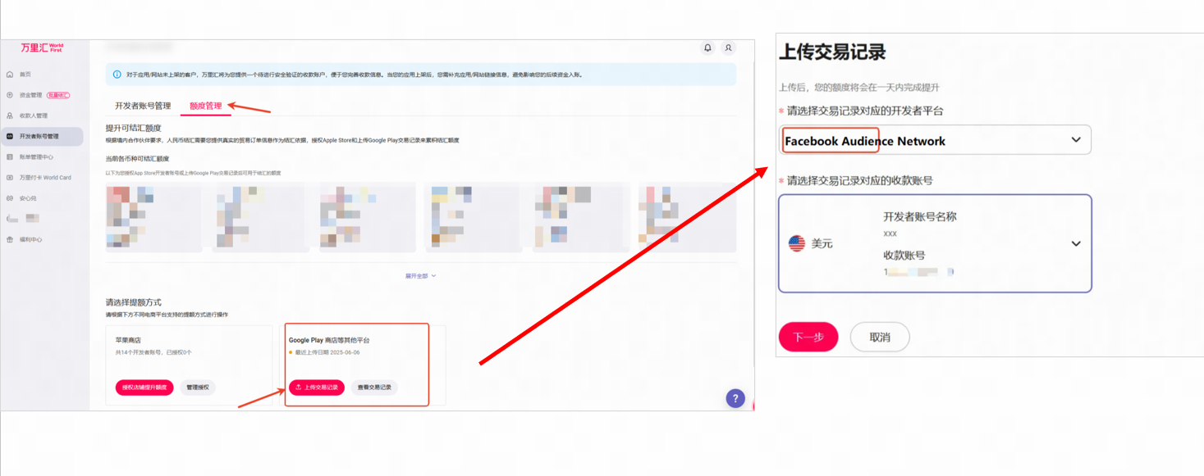Click the icon beside 账单管理中心

pyautogui.click(x=10, y=157)
